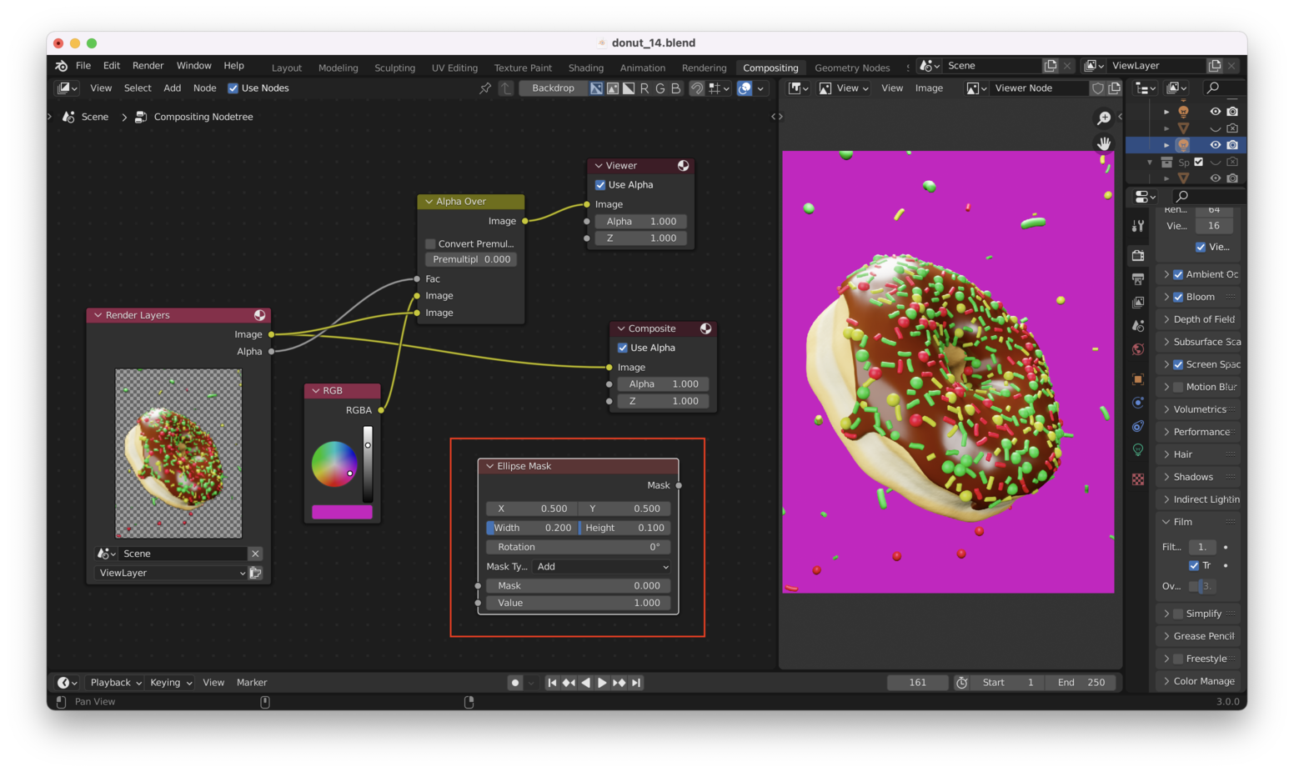Open the World properties tab icon
Screen dimensions: 1294x772
coord(1138,349)
